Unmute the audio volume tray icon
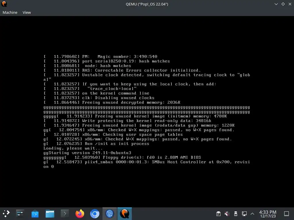 tap(227, 214)
